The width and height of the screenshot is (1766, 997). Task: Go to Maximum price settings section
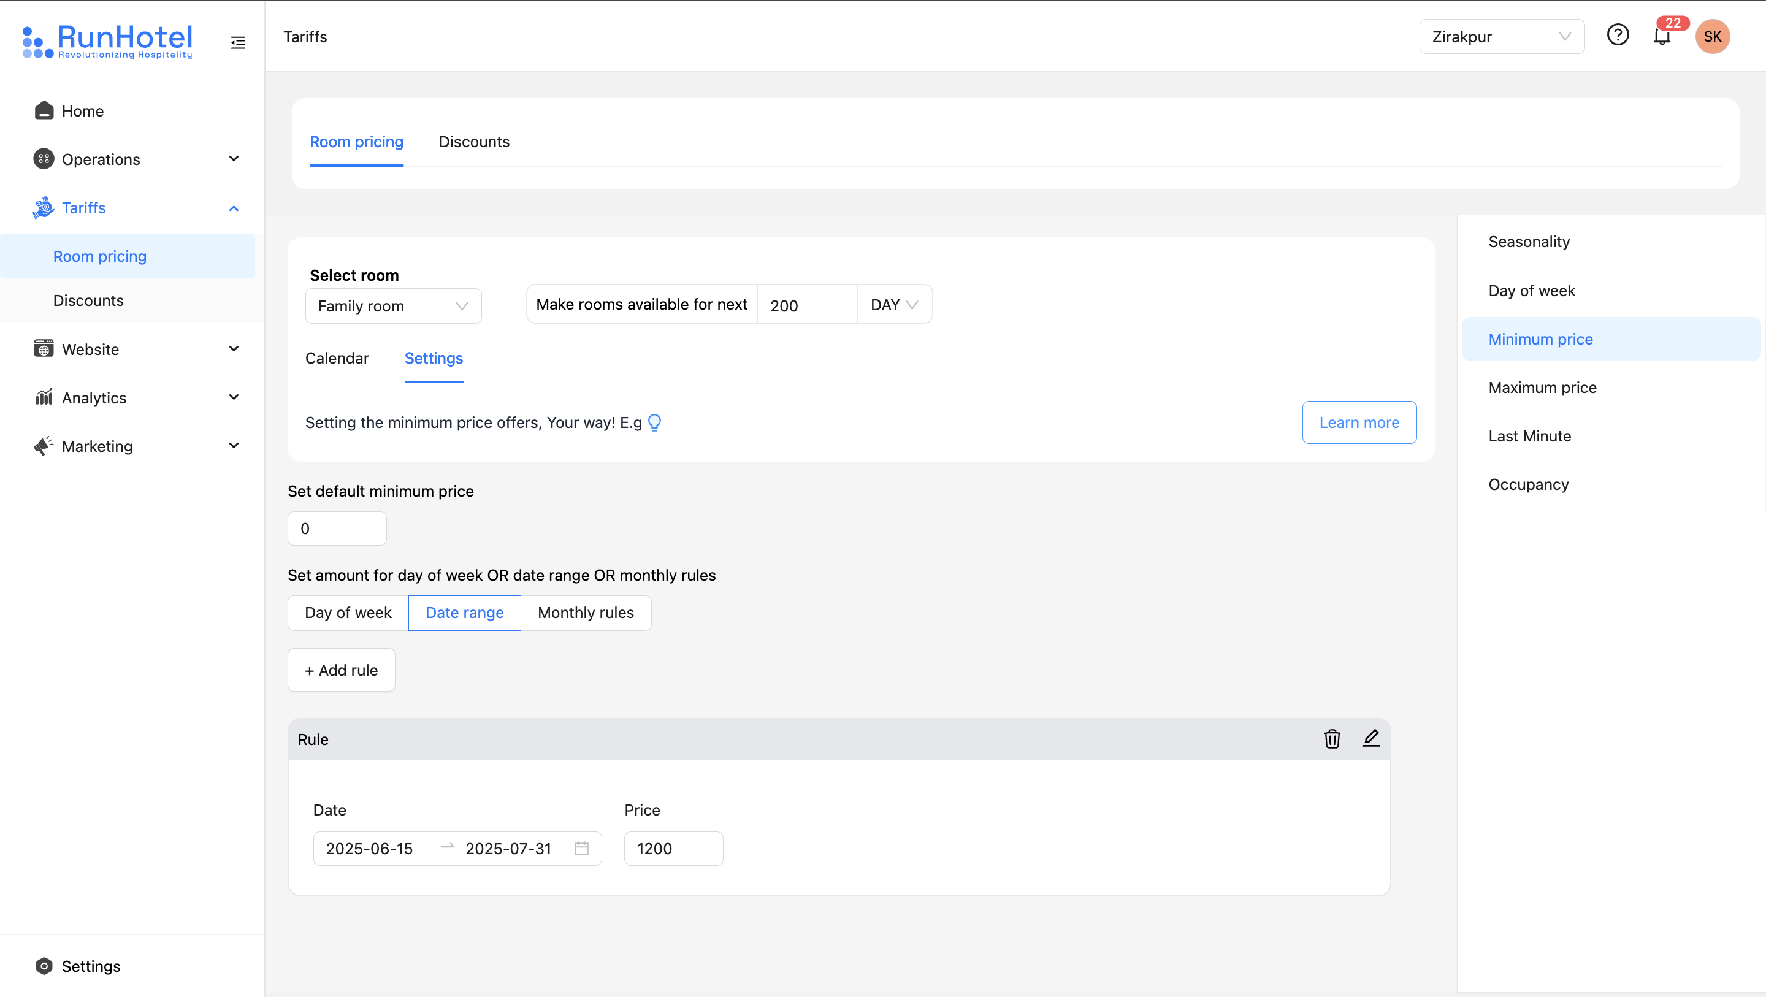point(1611,388)
